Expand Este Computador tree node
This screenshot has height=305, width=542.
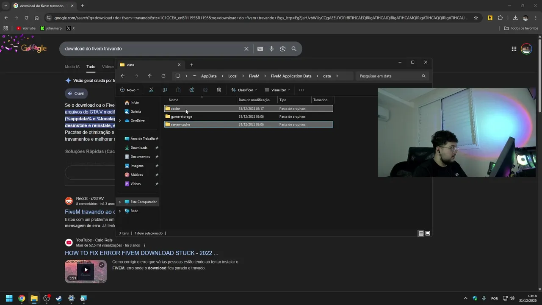point(120,202)
